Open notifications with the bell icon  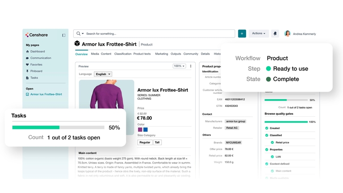275,34
